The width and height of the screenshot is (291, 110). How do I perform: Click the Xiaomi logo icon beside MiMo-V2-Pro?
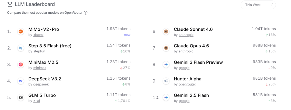20,32
